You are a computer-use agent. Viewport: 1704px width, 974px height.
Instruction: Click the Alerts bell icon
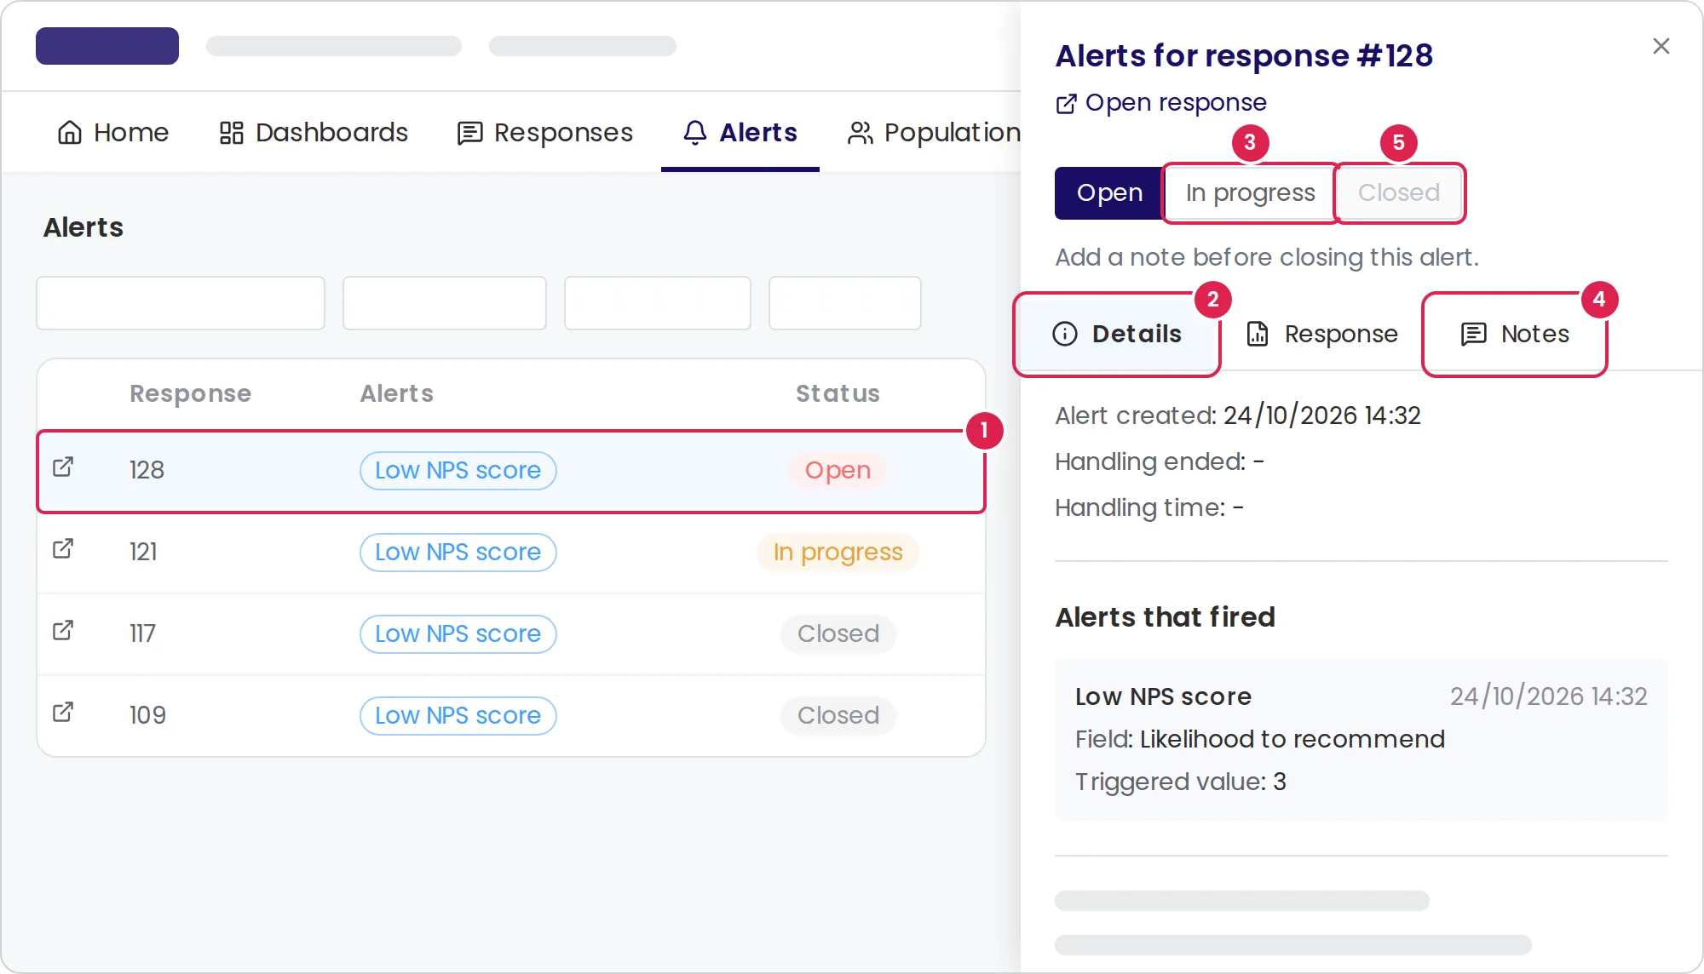pos(695,132)
